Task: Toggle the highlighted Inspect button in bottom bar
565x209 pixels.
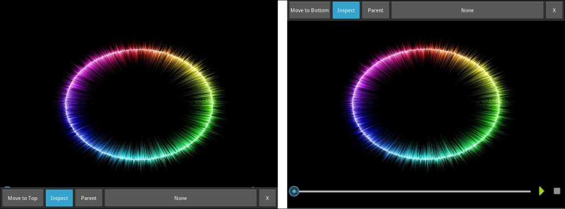Action: click(x=59, y=198)
